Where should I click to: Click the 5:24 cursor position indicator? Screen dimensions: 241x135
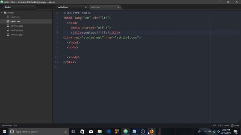pos(15,126)
